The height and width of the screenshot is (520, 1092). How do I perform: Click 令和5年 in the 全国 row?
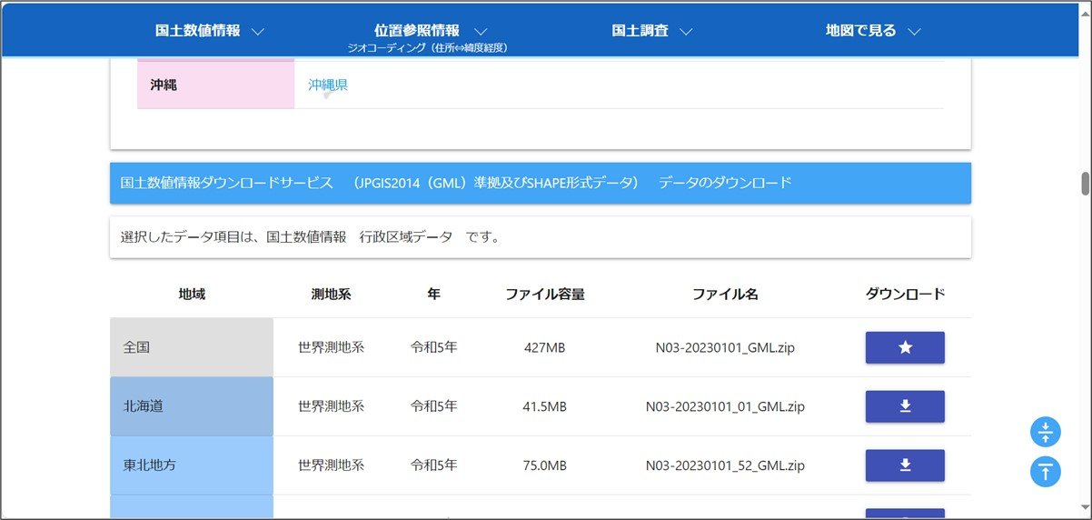click(433, 347)
